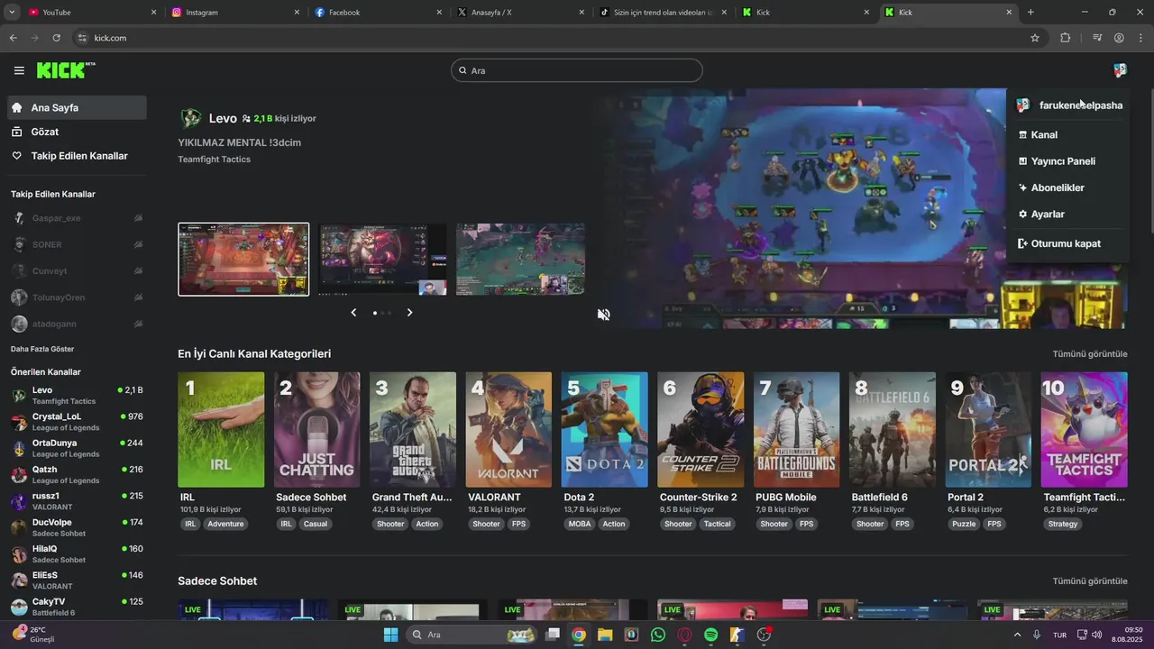Open HilalQ recommended channel
This screenshot has height=649, width=1154.
pos(77,553)
